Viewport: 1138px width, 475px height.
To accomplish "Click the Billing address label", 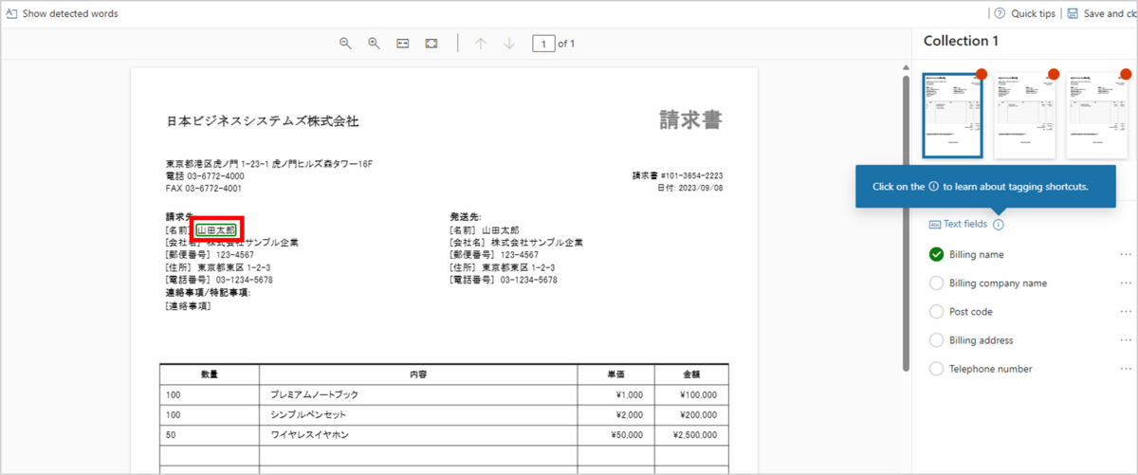I will tap(982, 340).
